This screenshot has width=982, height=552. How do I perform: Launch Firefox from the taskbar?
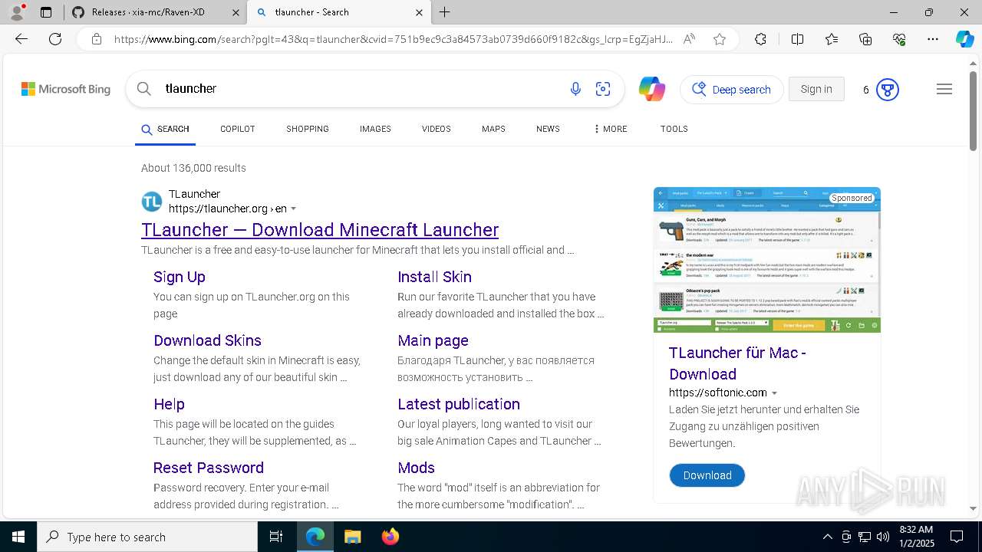coord(390,537)
